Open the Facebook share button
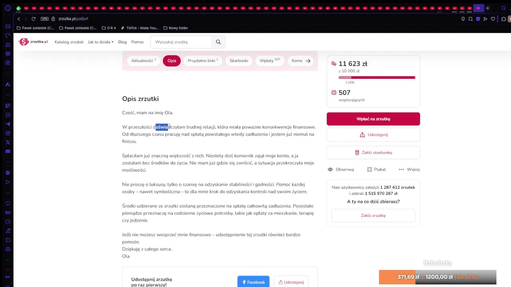Image resolution: width=511 pixels, height=287 pixels. click(x=254, y=282)
